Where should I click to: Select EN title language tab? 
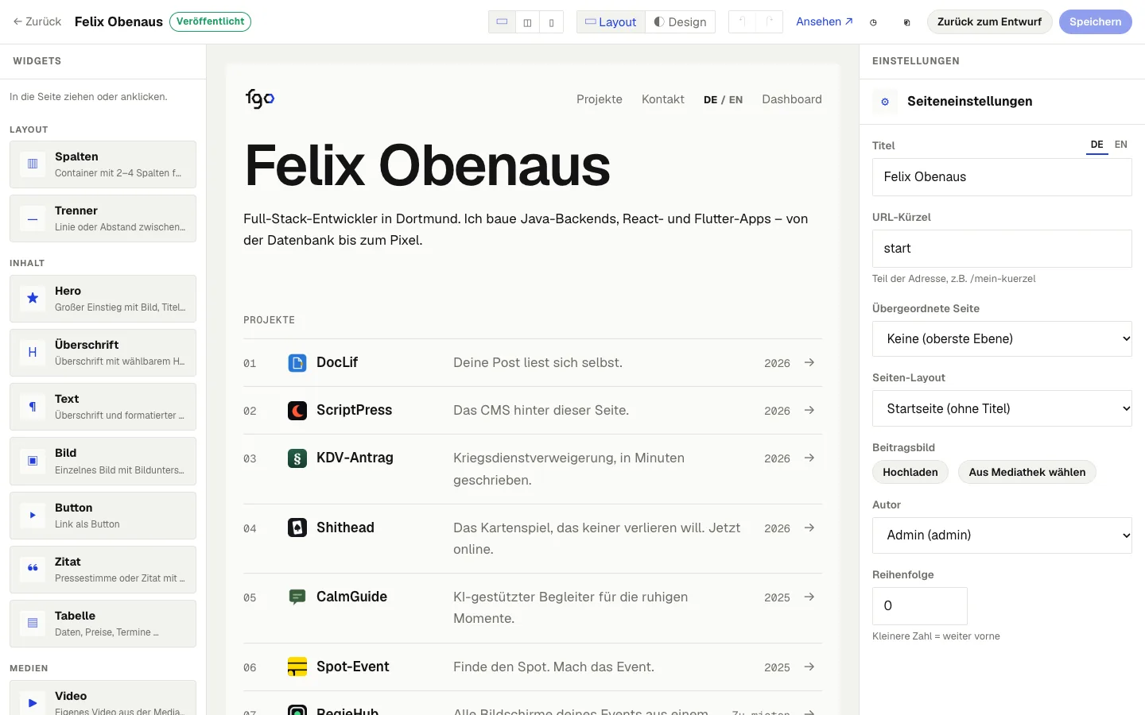pos(1121,145)
